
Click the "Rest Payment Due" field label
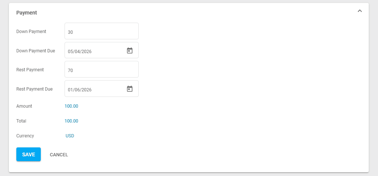point(34,89)
